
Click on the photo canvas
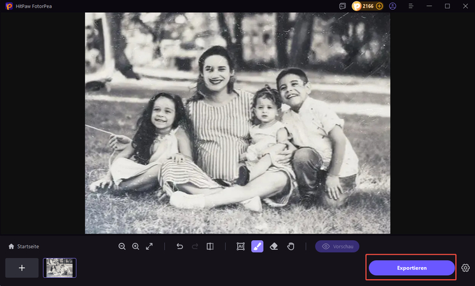pyautogui.click(x=238, y=123)
